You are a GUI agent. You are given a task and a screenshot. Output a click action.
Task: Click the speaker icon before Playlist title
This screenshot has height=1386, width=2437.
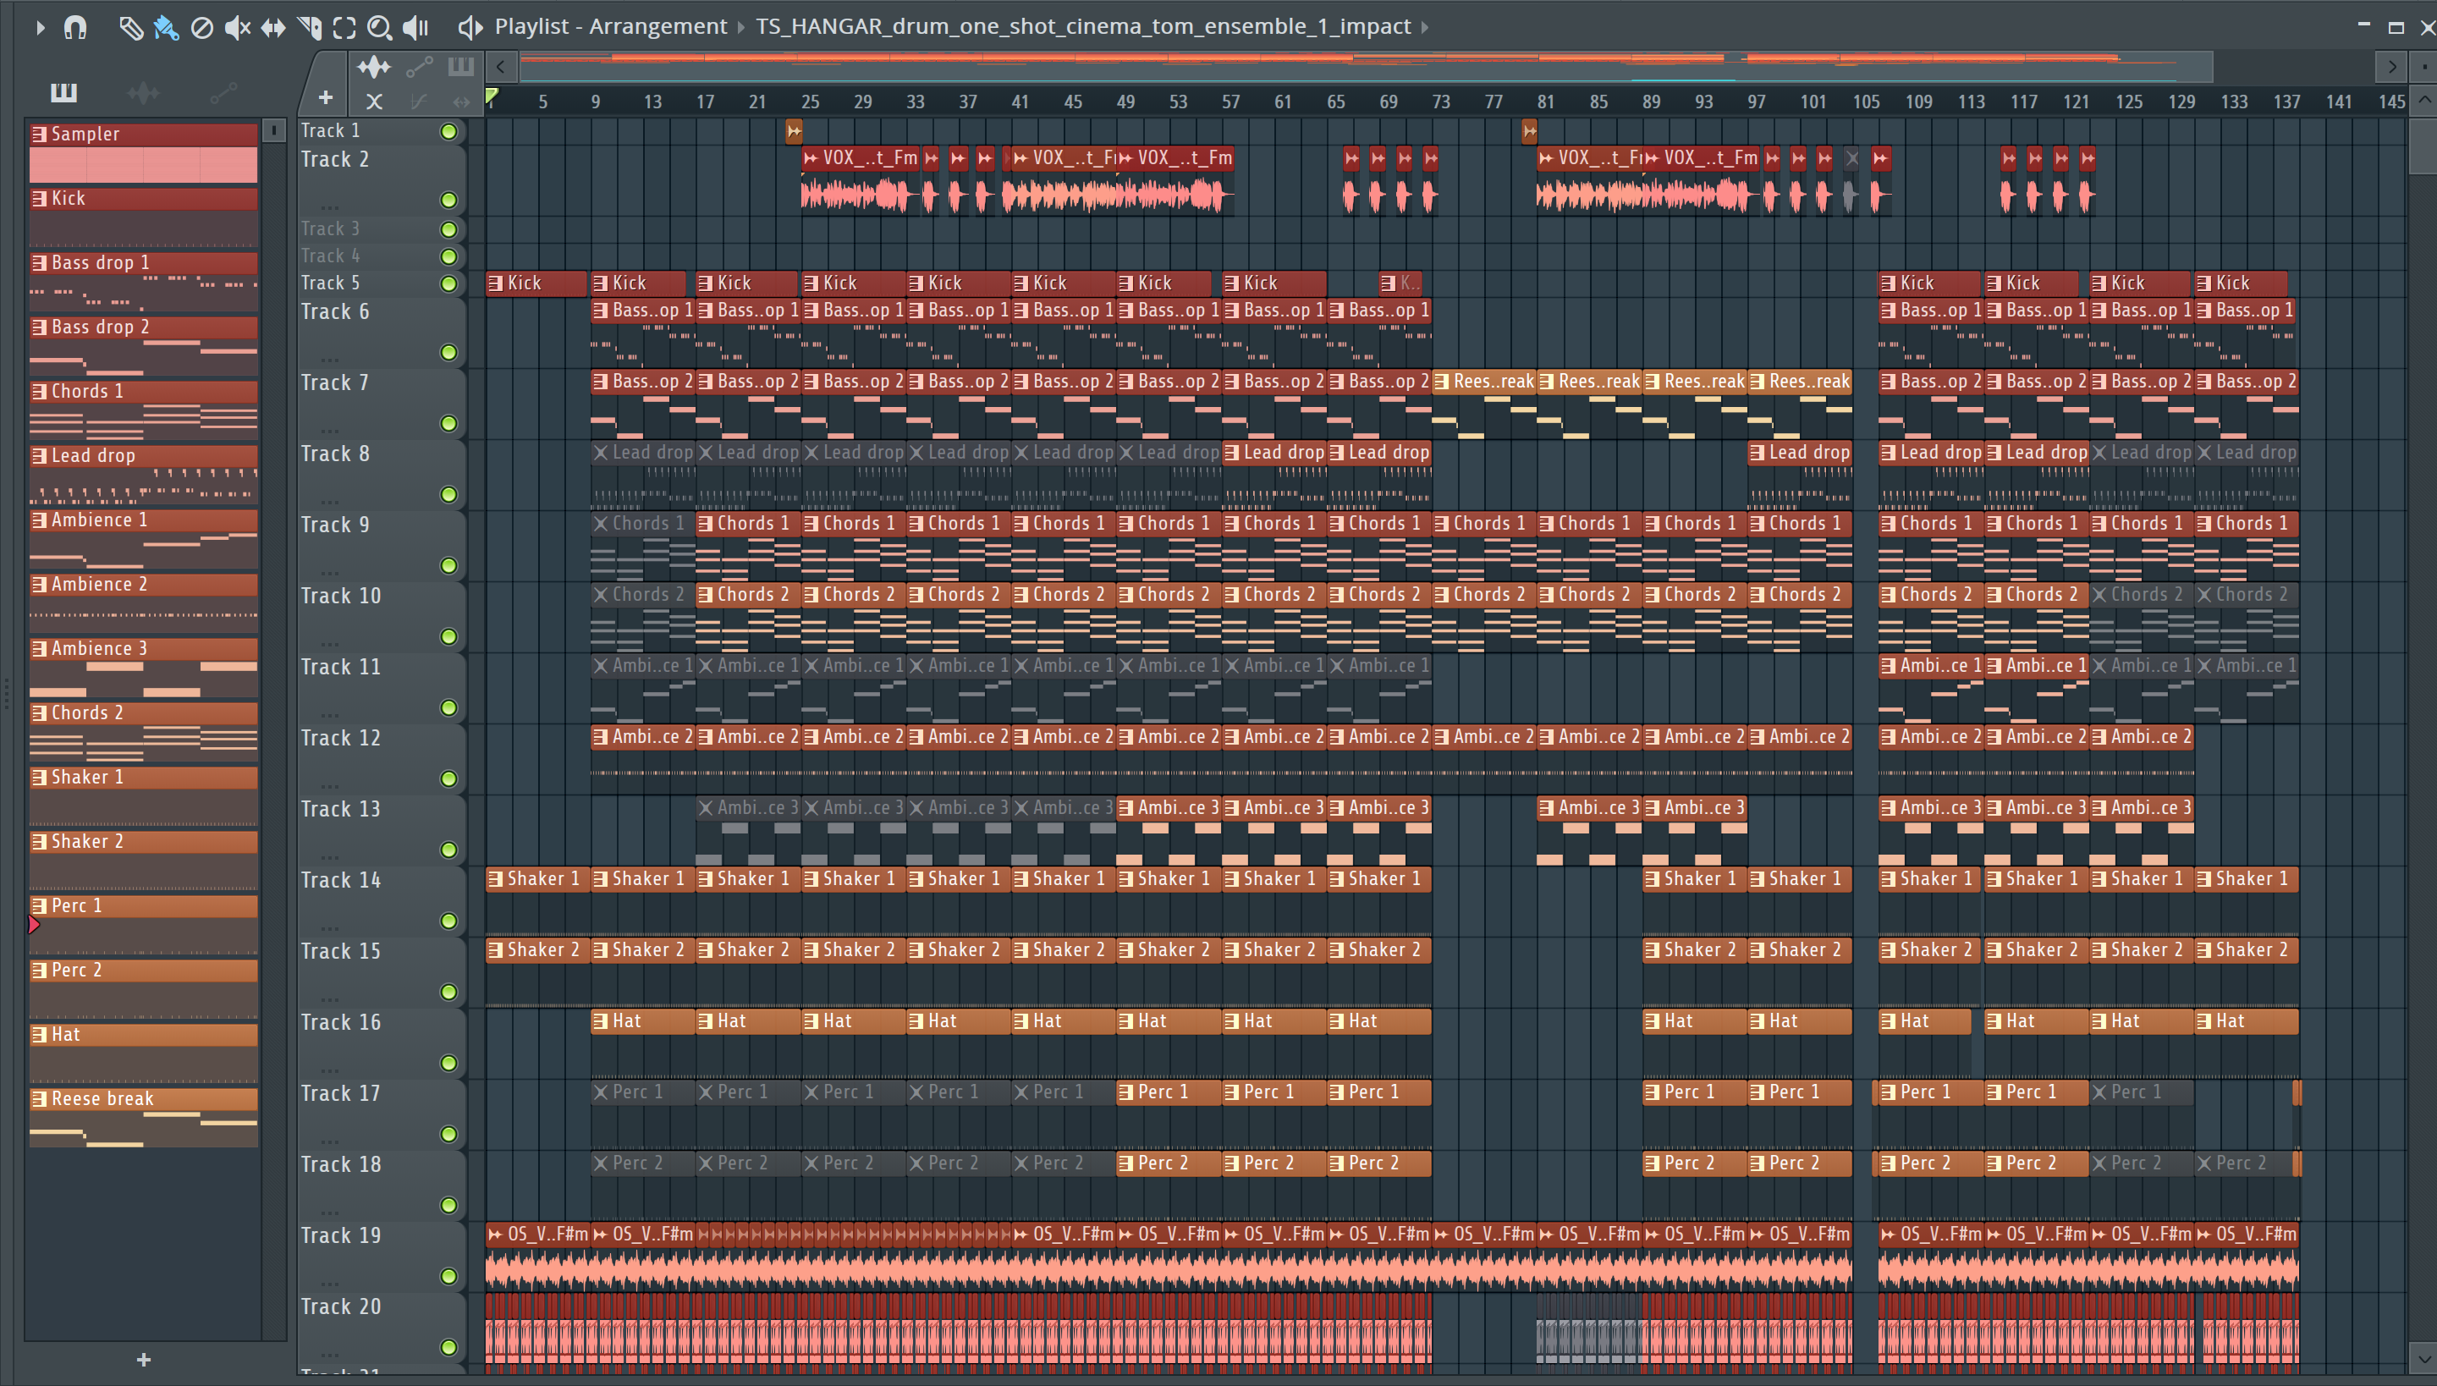click(x=470, y=28)
